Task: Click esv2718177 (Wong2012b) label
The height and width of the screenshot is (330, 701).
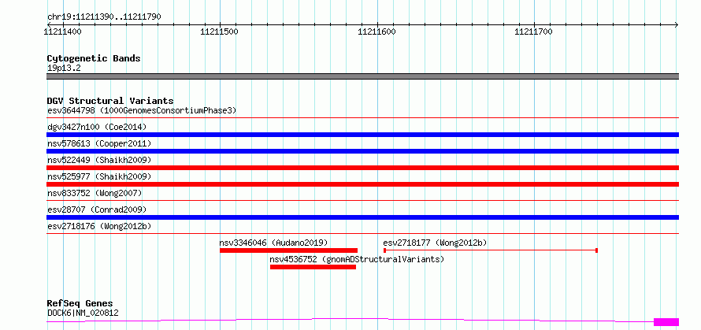Action: [435, 243]
